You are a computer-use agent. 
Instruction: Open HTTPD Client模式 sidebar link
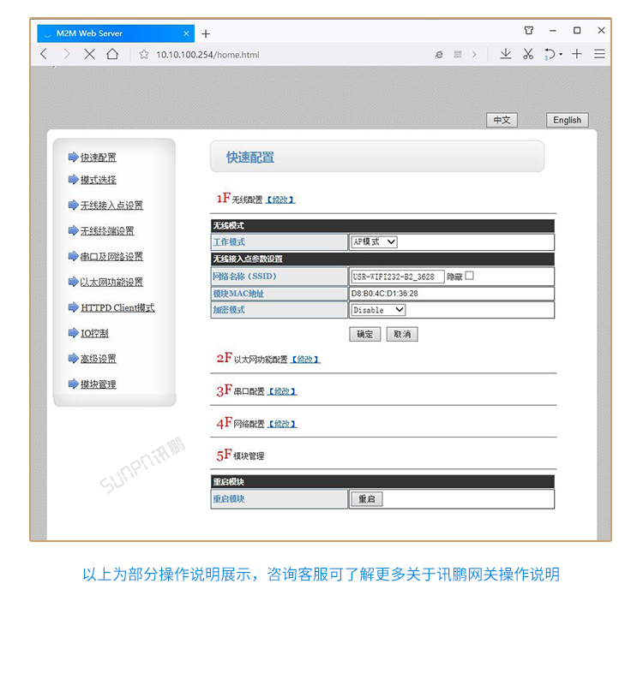[117, 307]
